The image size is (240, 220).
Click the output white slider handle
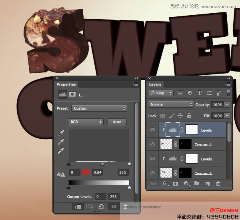click(x=129, y=187)
